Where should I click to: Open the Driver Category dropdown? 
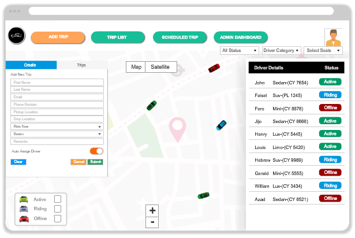coord(281,50)
